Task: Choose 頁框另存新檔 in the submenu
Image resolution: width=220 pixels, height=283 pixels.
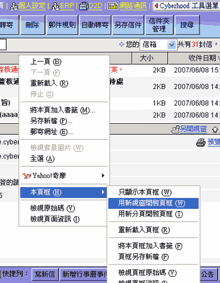Action: click(x=153, y=257)
